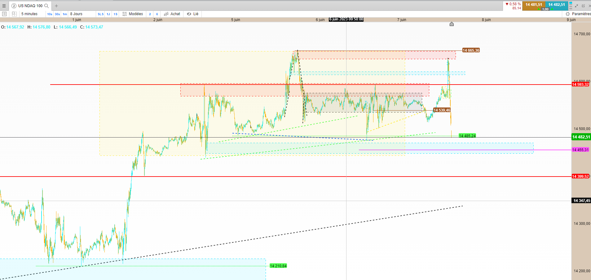
Task: Add a new chart tab
Action: click(56, 6)
